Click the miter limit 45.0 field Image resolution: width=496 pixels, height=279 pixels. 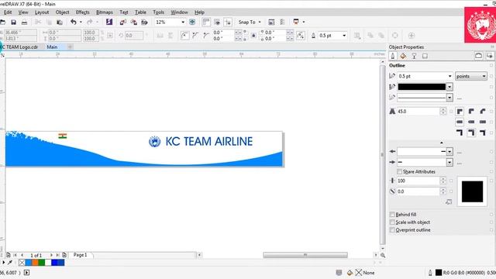pyautogui.click(x=418, y=112)
